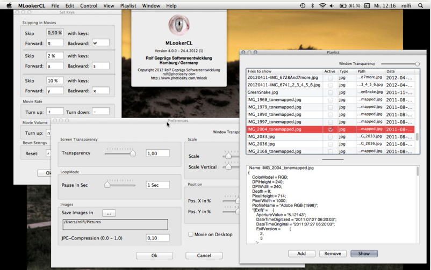Enable Active checkbox for IMG_1997_tonemapped.jpg
The height and width of the screenshot is (270, 431).
click(331, 122)
